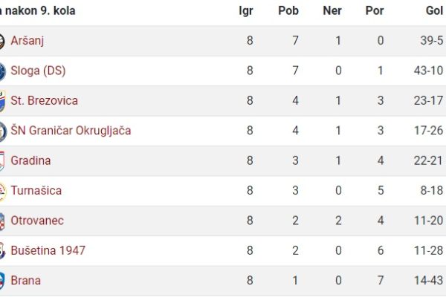Open the Brana team link
Viewport: 446px width, 297px height.
[25, 281]
